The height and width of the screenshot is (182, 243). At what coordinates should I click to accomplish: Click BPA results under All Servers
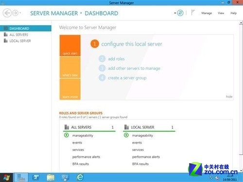[x=81, y=164]
